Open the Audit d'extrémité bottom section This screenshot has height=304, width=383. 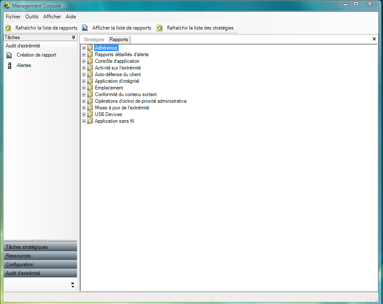coord(40,273)
